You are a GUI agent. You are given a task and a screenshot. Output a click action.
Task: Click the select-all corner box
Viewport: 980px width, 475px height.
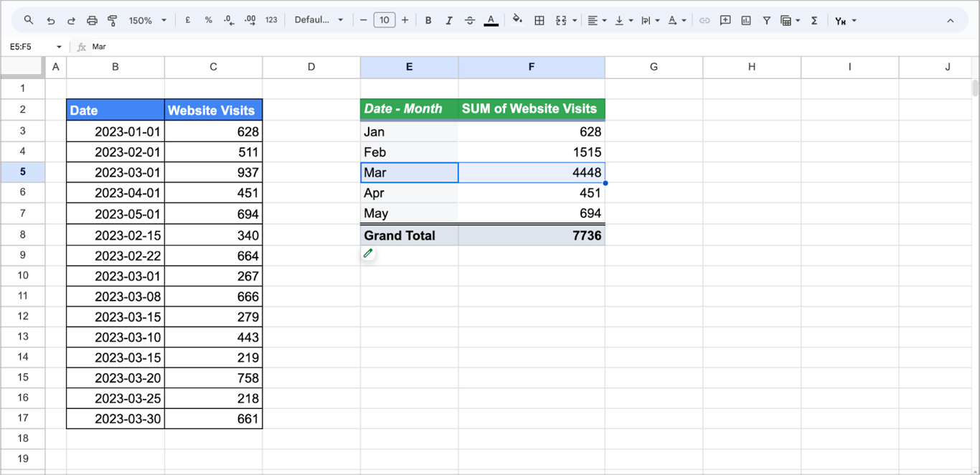pos(22,67)
